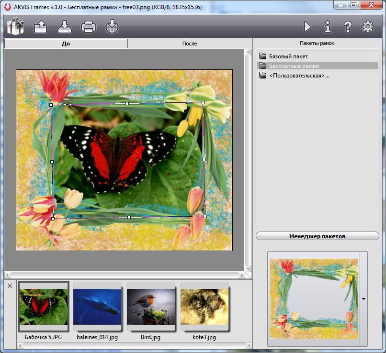Select the Бабочка 5.JPG thumbnail

point(43,307)
